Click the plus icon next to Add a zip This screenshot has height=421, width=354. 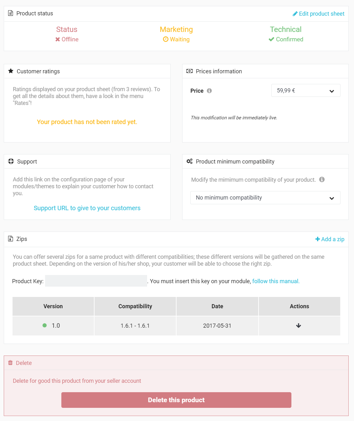317,239
